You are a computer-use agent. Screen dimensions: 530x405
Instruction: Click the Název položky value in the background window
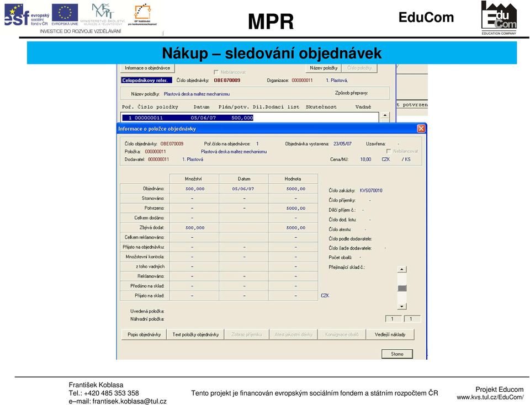(x=197, y=94)
